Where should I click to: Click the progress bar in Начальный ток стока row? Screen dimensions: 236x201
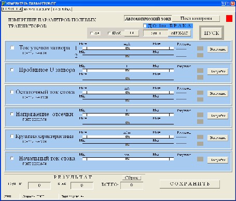(128, 159)
